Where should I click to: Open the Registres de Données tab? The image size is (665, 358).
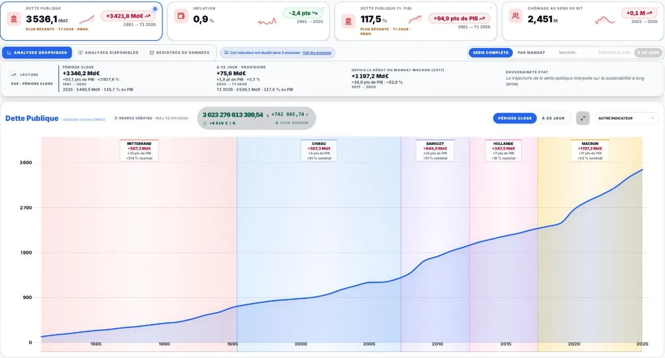(180, 53)
